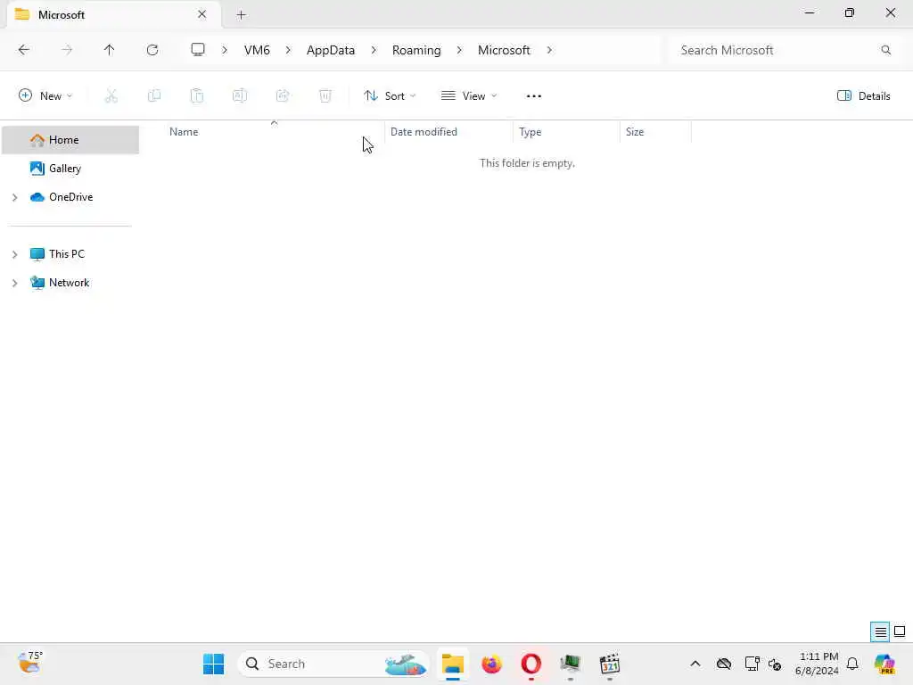913x685 pixels.
Task: Open the monitor app taskbar icon
Action: coord(570,664)
